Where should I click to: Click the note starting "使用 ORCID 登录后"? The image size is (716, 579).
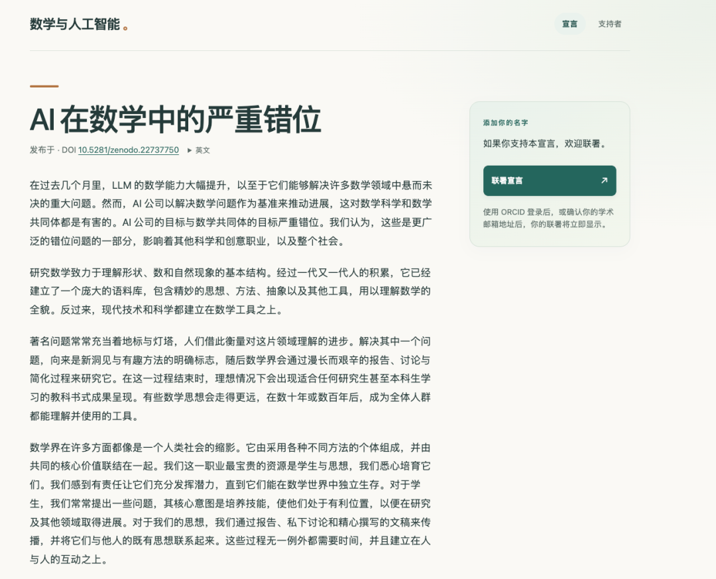[x=548, y=218]
